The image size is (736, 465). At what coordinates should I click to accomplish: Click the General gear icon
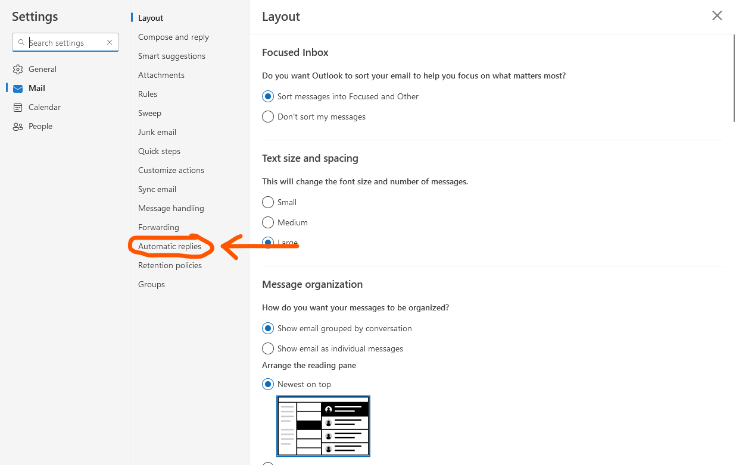[x=18, y=70]
